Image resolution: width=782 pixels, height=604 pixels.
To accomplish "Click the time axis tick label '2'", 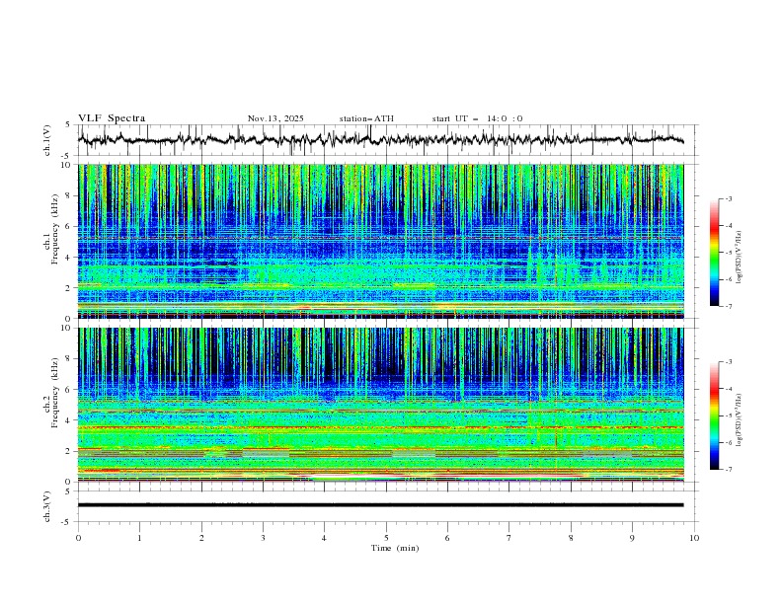I will [x=201, y=538].
